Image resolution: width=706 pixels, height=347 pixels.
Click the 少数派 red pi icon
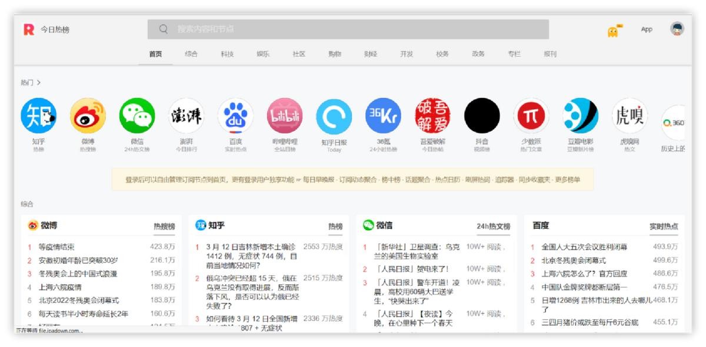[x=531, y=116]
